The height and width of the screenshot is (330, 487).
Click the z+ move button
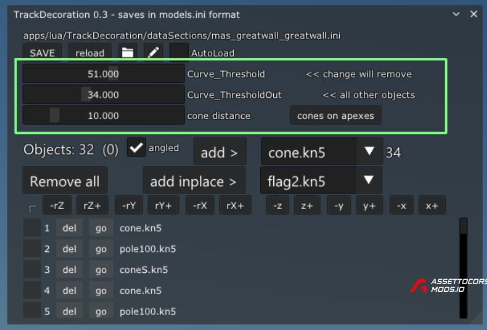(307, 205)
